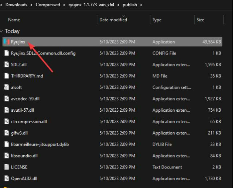Click the avutil-57.dll file icon
This screenshot has height=188, width=235.
pos(7,110)
